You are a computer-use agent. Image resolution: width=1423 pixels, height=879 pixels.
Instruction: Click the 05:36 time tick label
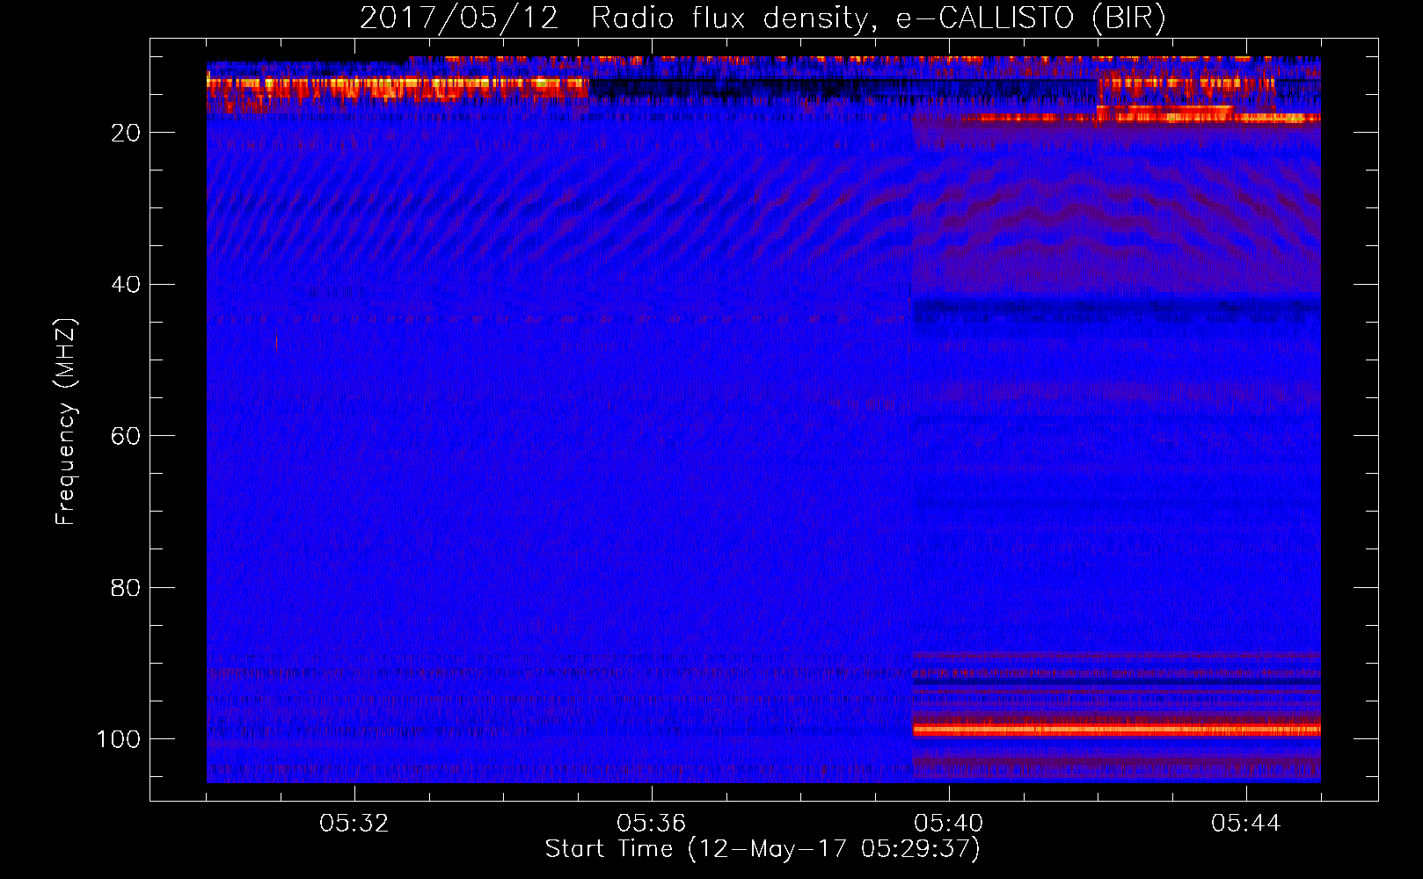click(x=652, y=824)
